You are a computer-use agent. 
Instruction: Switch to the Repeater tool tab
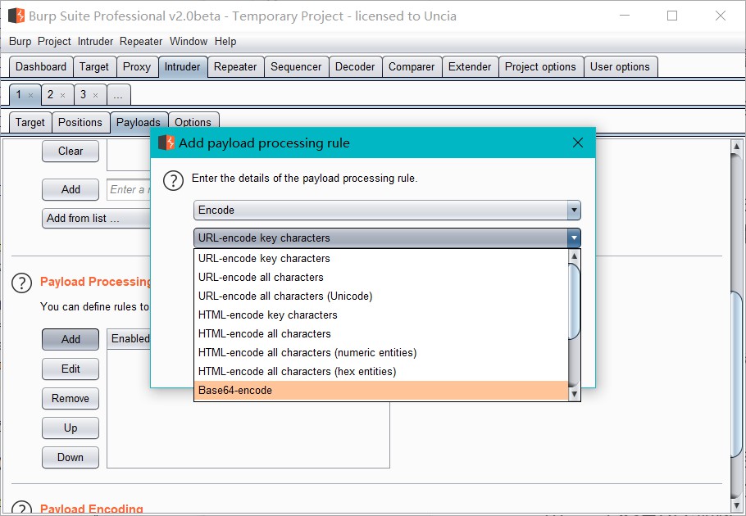click(x=235, y=66)
